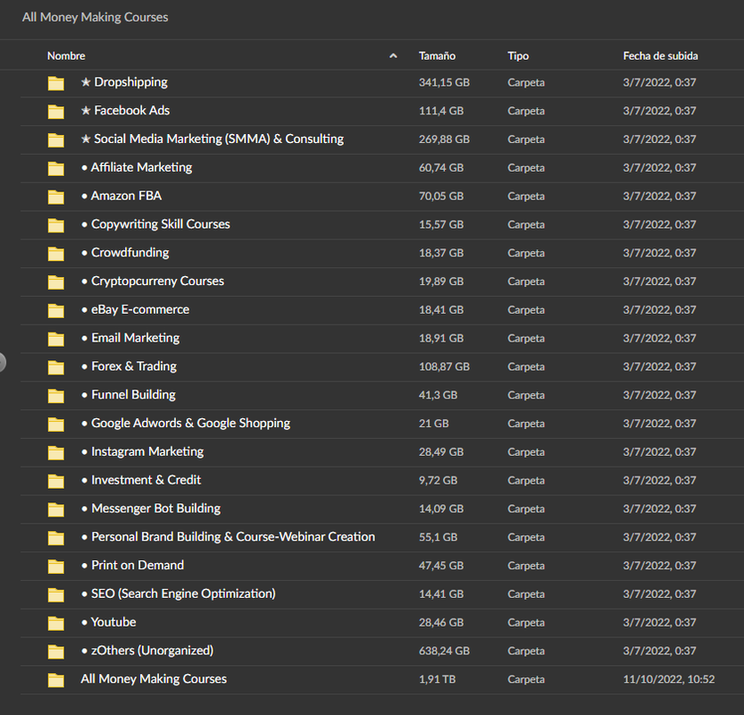Click the Amazon FBA folder icon
This screenshot has width=744, height=715.
[x=56, y=197]
